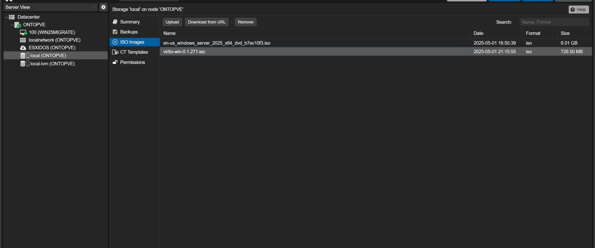Screen dimensions: 595x248
Task: Click the VM 100 monitor icon
Action: click(x=23, y=32)
